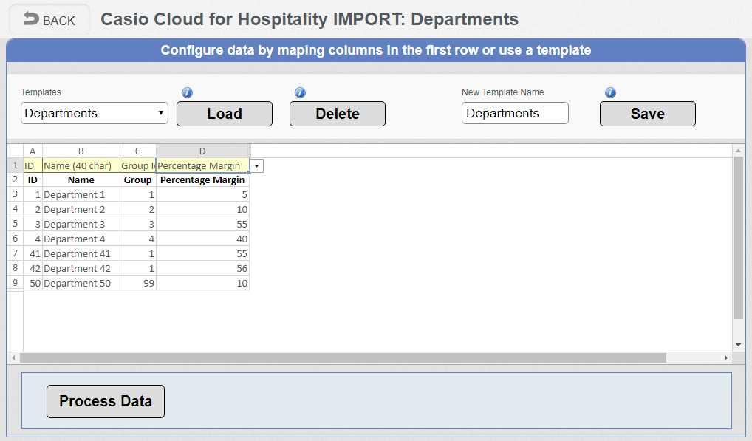Select the bold 'Name' header cell

coord(81,180)
